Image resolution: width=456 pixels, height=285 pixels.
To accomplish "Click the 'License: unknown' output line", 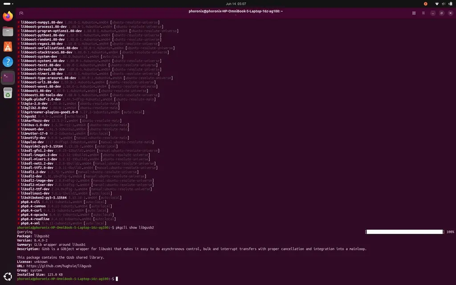I will pyautogui.click(x=32, y=262).
